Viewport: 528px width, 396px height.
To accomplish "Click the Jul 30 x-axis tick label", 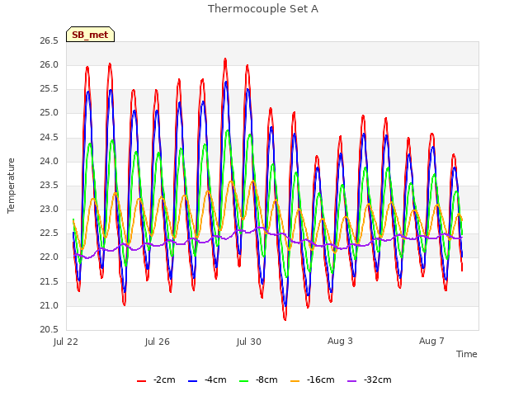I will pos(249,342).
